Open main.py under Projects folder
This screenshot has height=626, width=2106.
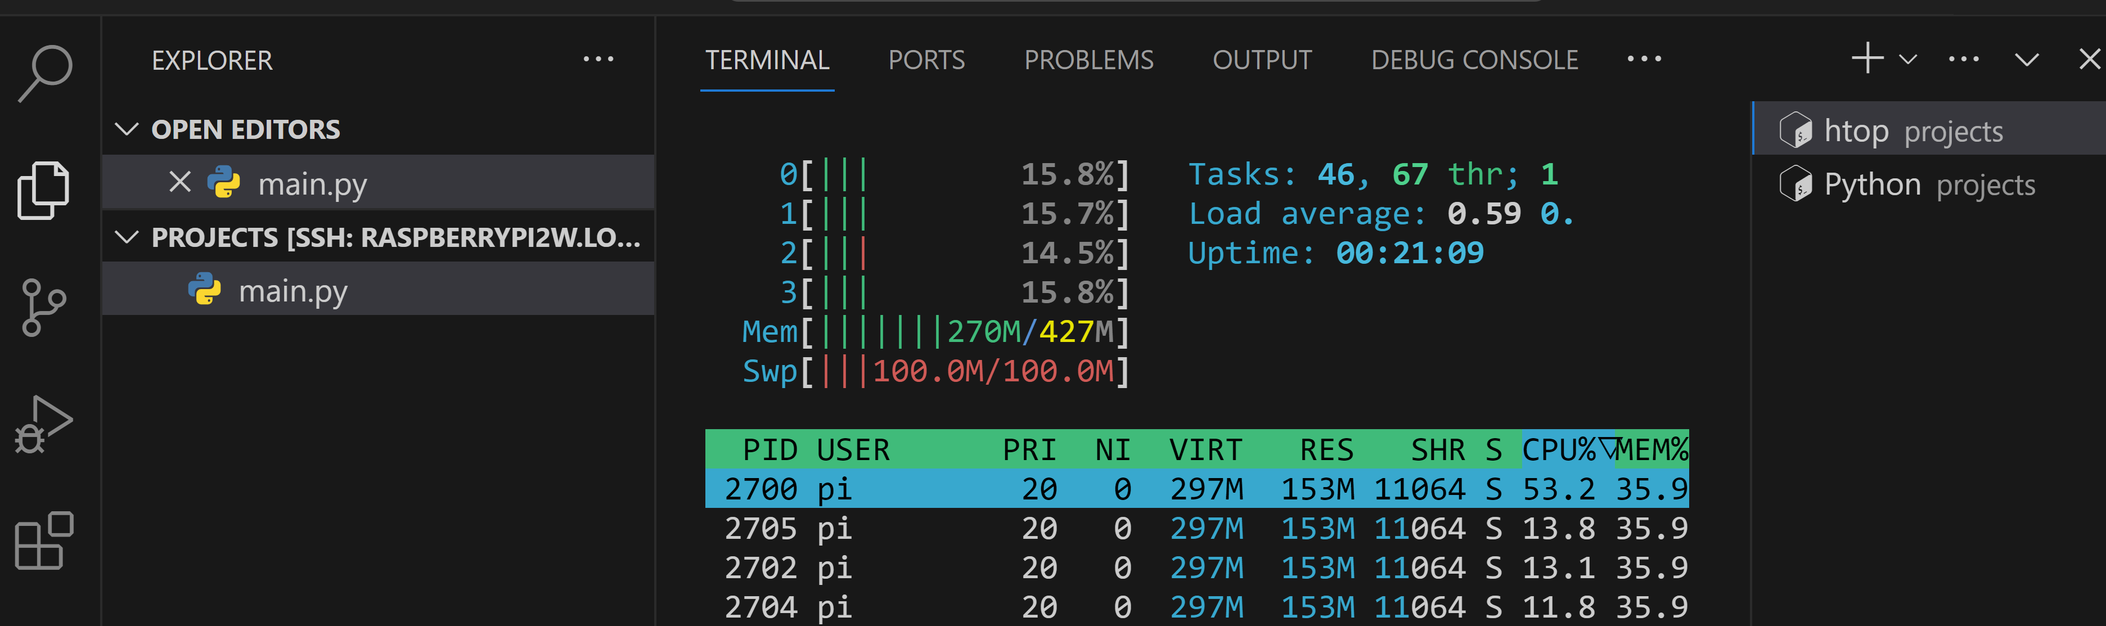379,289
